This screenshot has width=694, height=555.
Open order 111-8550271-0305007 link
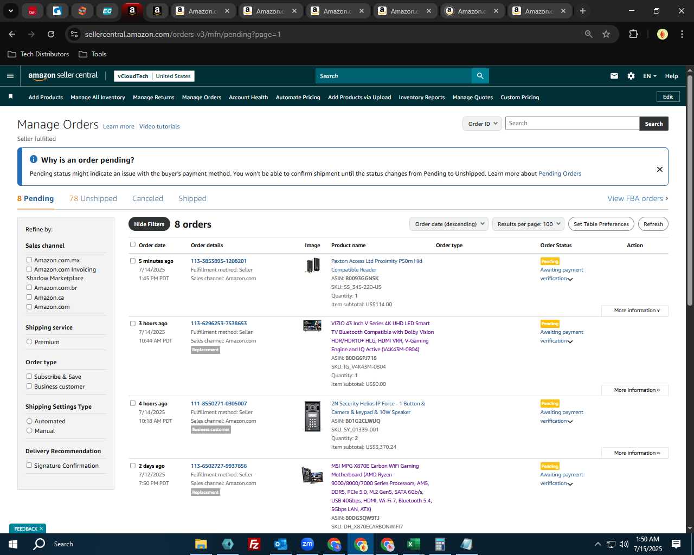(219, 403)
